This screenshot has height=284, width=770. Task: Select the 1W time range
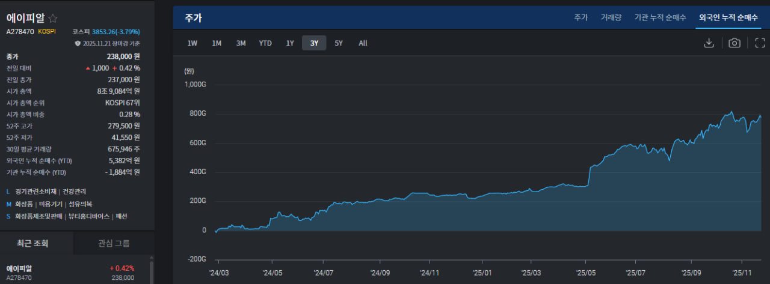point(192,43)
